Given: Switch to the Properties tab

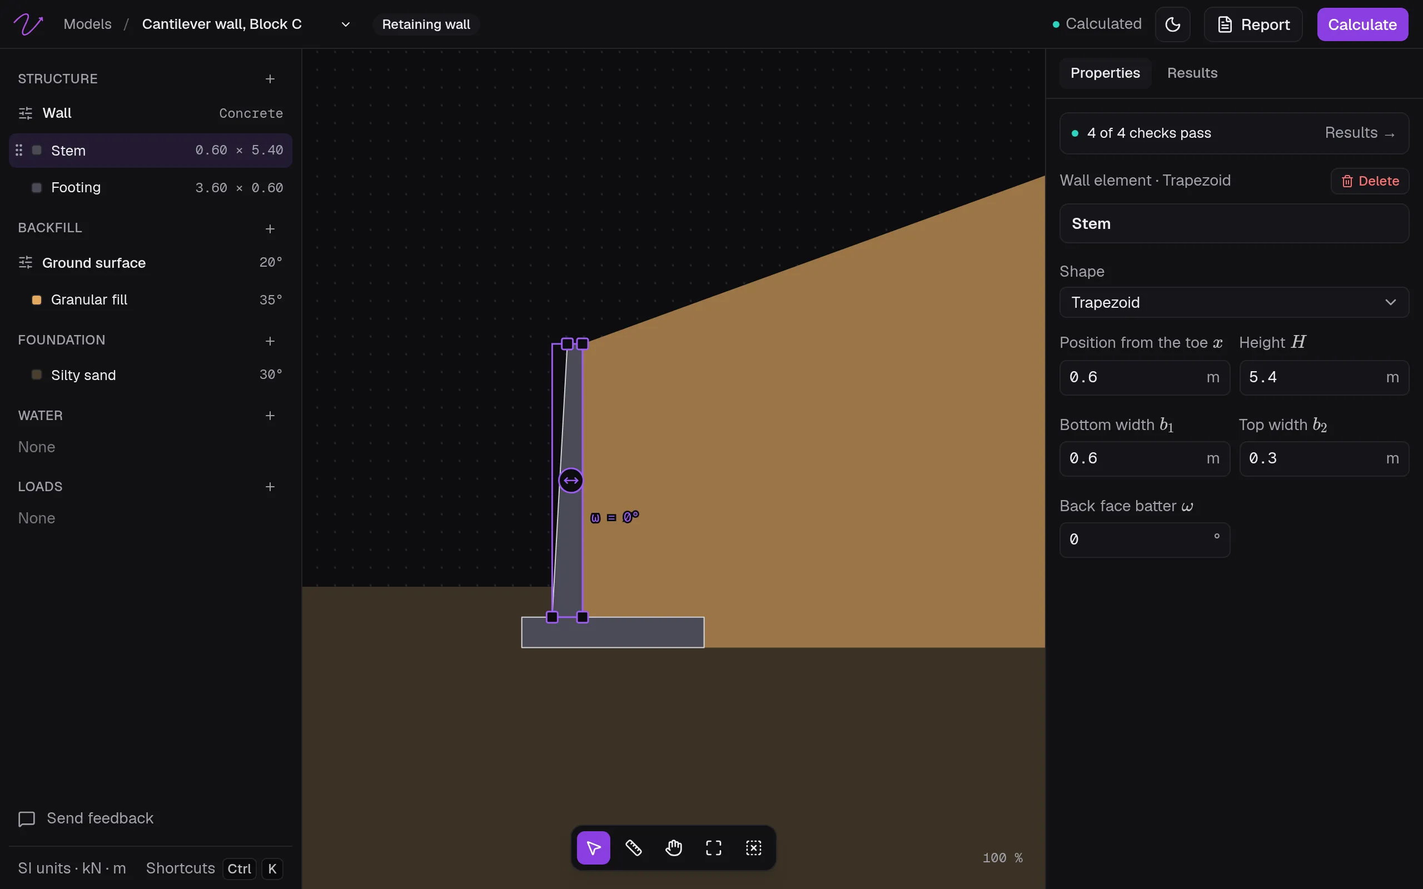Looking at the screenshot, I should tap(1105, 73).
